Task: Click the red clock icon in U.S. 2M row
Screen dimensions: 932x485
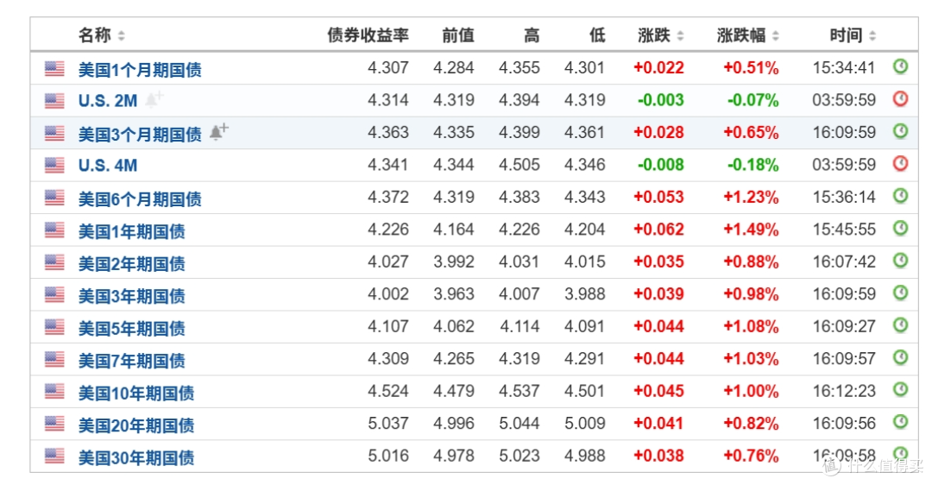Action: [900, 98]
